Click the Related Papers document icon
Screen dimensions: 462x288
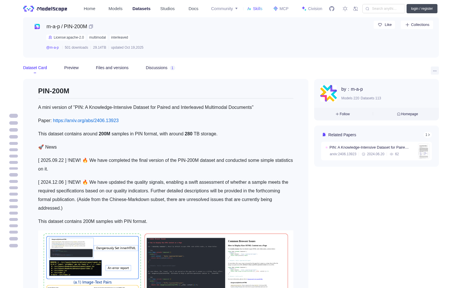324,135
